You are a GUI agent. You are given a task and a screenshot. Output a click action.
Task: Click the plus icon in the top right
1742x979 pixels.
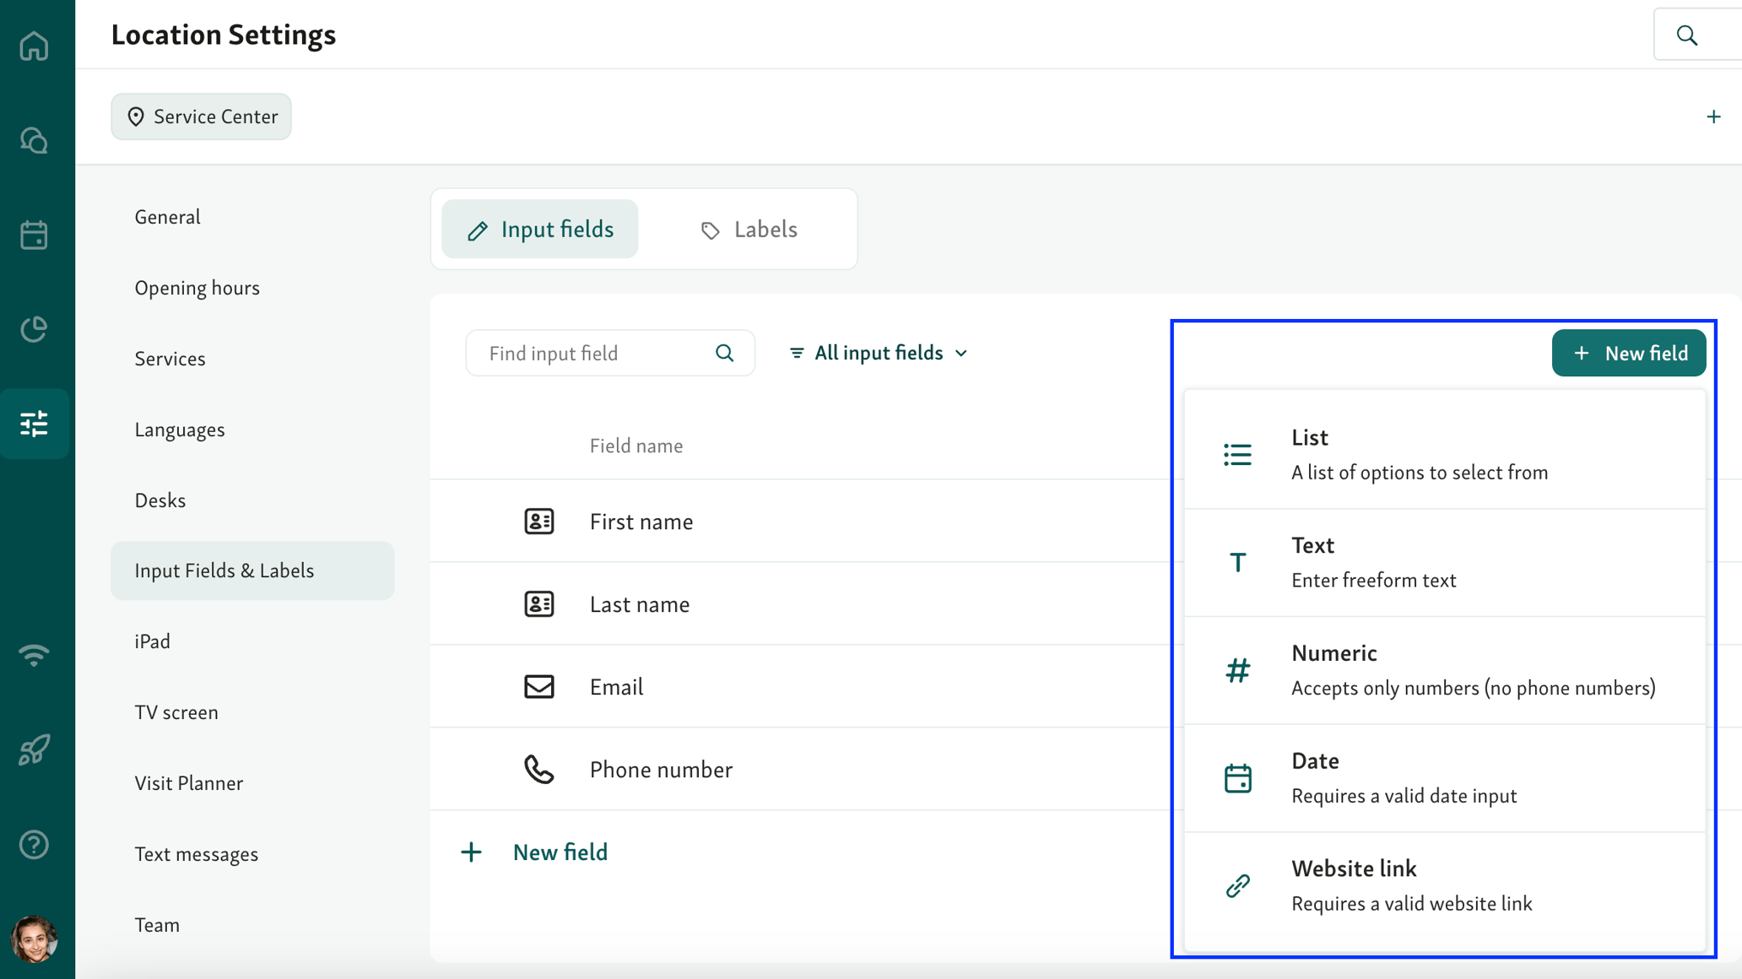tap(1713, 116)
